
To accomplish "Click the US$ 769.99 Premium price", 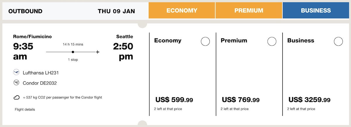I will click(x=241, y=100).
